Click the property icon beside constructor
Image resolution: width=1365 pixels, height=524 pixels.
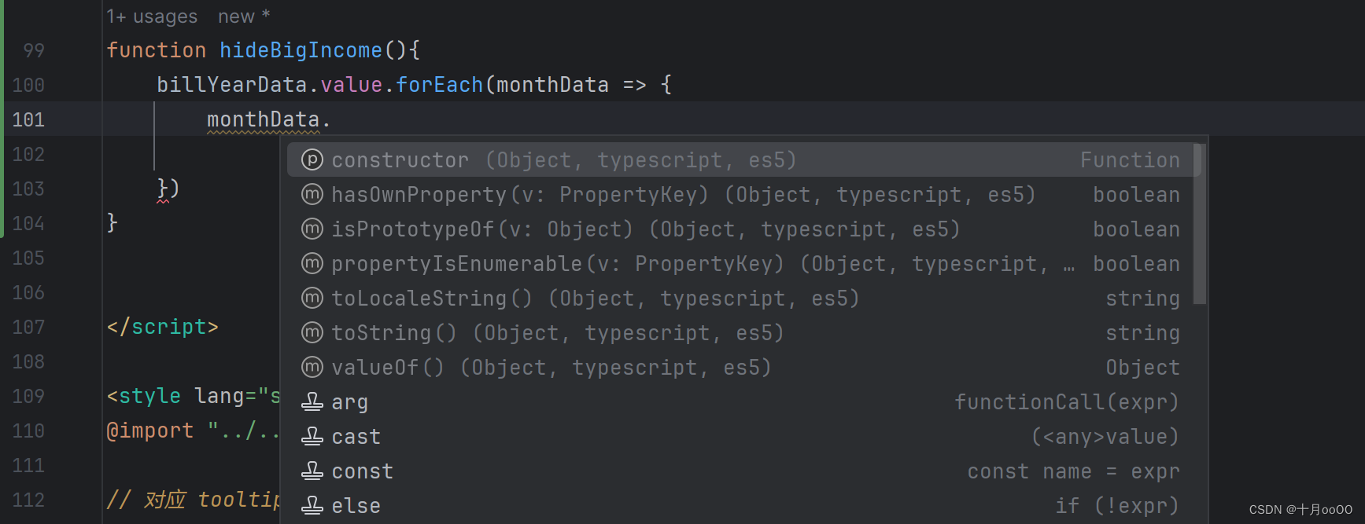pyautogui.click(x=312, y=160)
